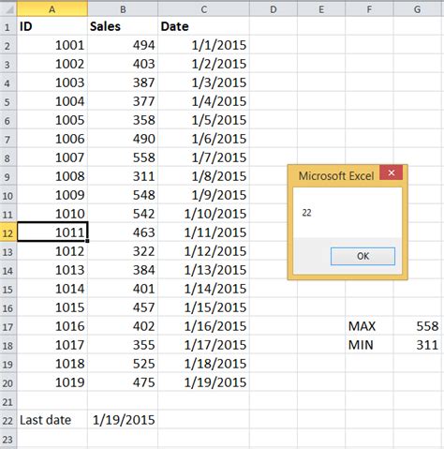444x449 pixels.
Task: Select sales value 322
Action: click(123, 251)
